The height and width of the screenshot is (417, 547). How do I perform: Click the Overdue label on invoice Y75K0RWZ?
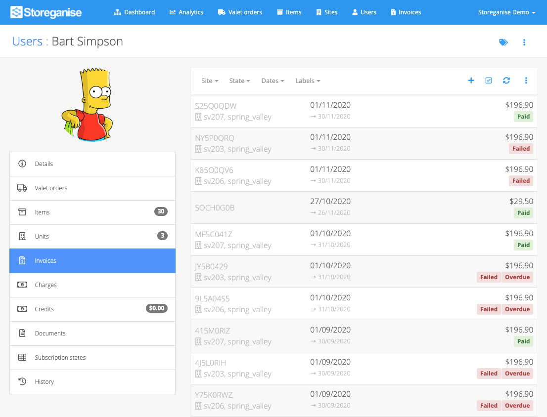(517, 406)
